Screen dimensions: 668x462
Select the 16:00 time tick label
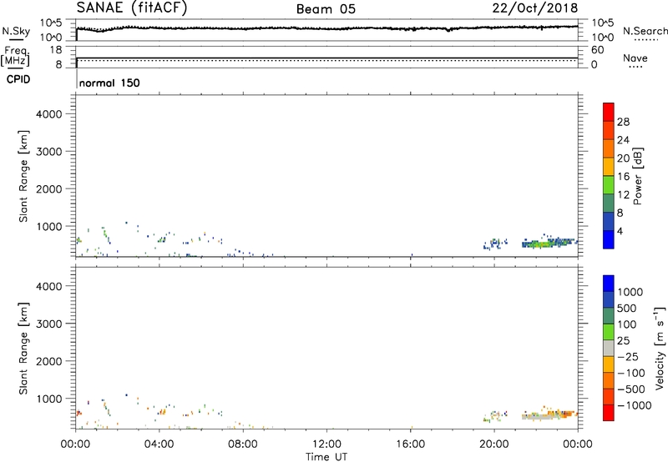(x=410, y=444)
